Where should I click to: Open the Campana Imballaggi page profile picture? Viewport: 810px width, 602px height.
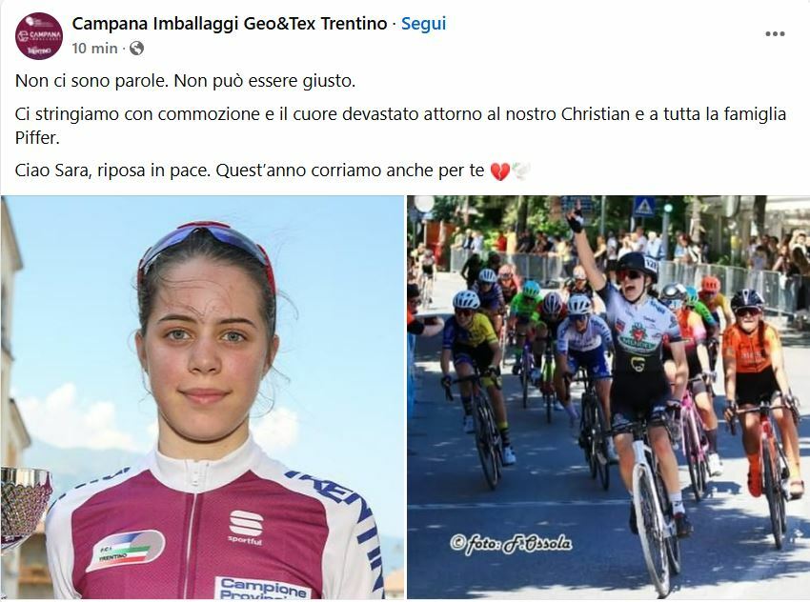click(39, 36)
